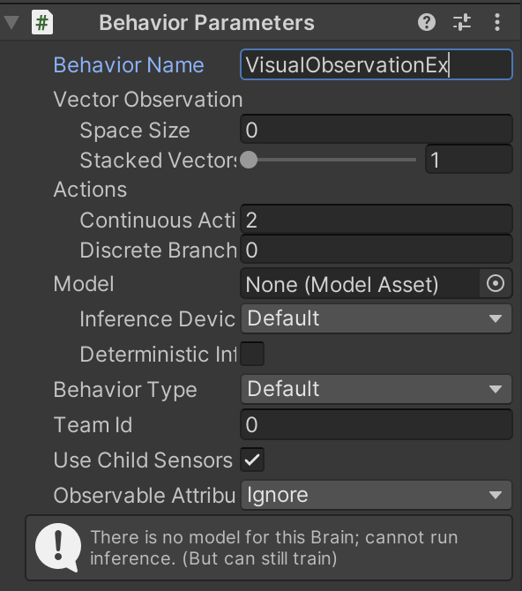This screenshot has height=591, width=522.
Task: Open Observable Attribute Handling dropdown
Action: [x=377, y=495]
